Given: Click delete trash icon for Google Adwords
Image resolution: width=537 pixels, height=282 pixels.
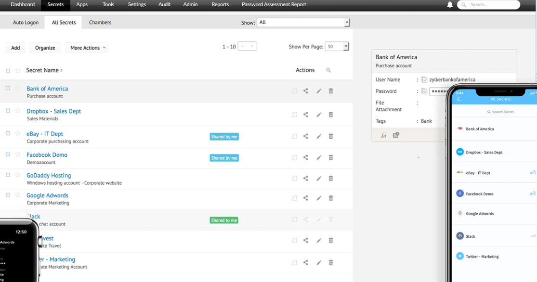Looking at the screenshot, I should 331,198.
